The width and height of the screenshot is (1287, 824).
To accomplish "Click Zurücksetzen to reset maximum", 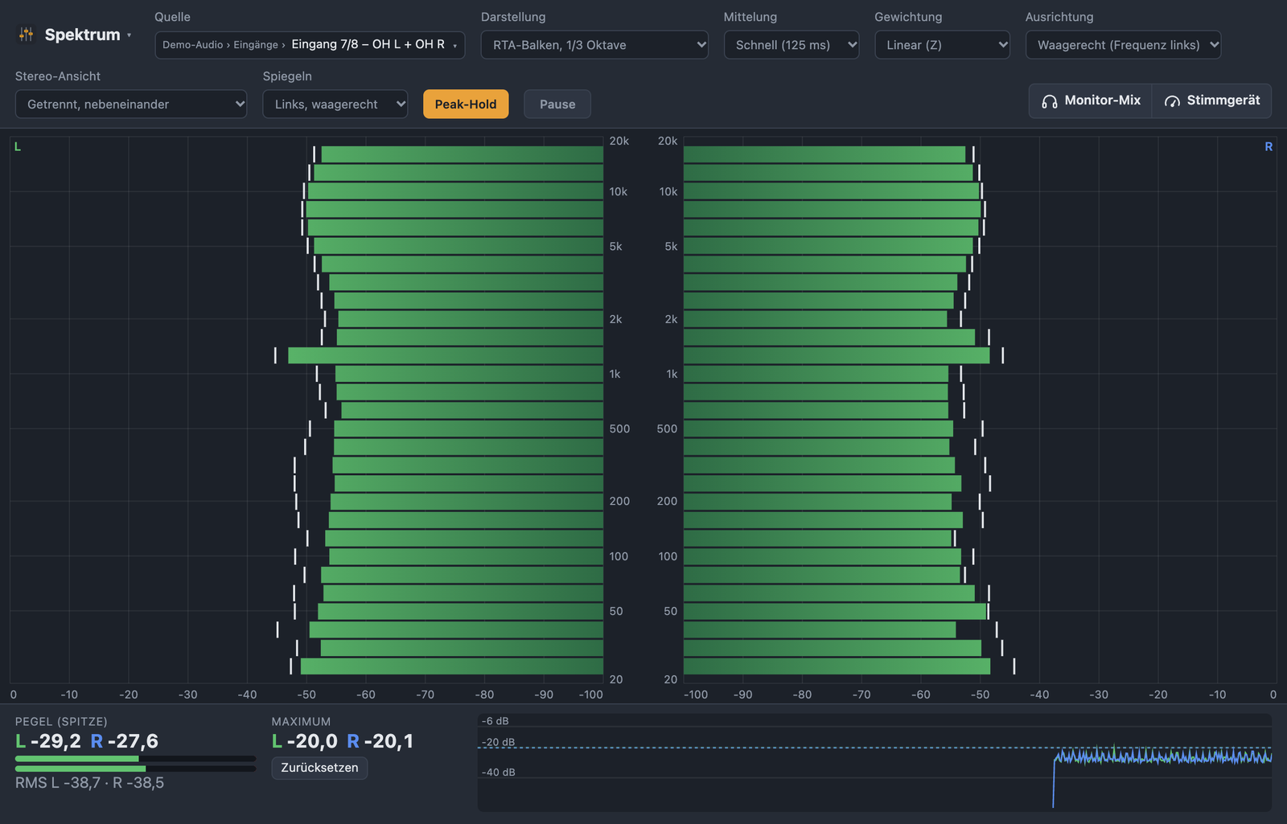I will pos(319,768).
